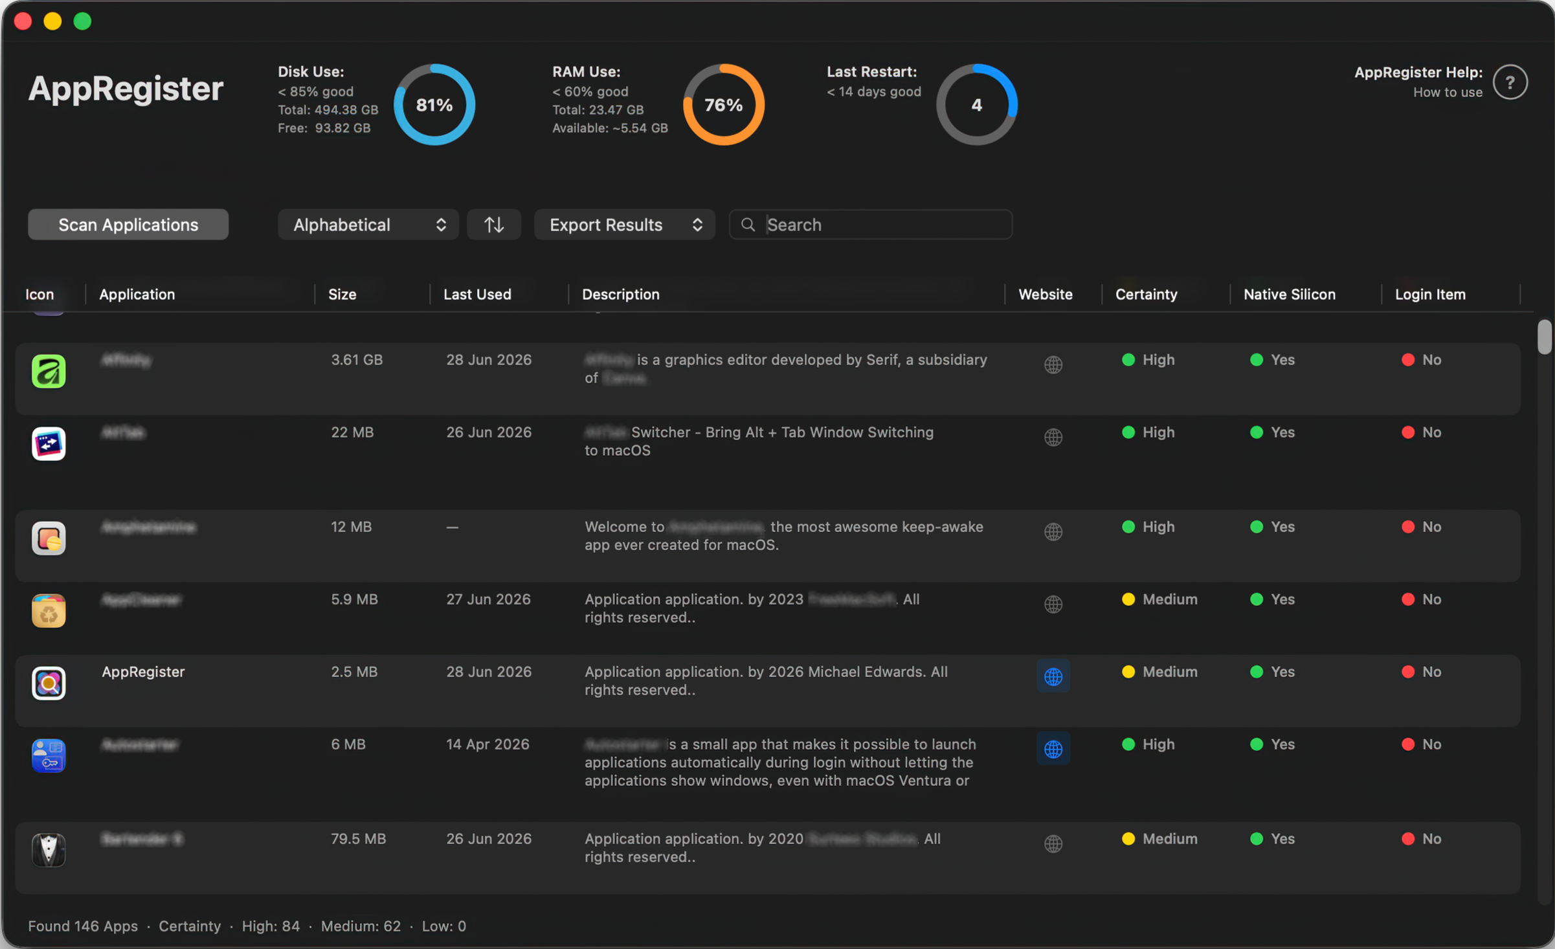
Task: Click the Found 146 Apps status text
Action: click(83, 926)
